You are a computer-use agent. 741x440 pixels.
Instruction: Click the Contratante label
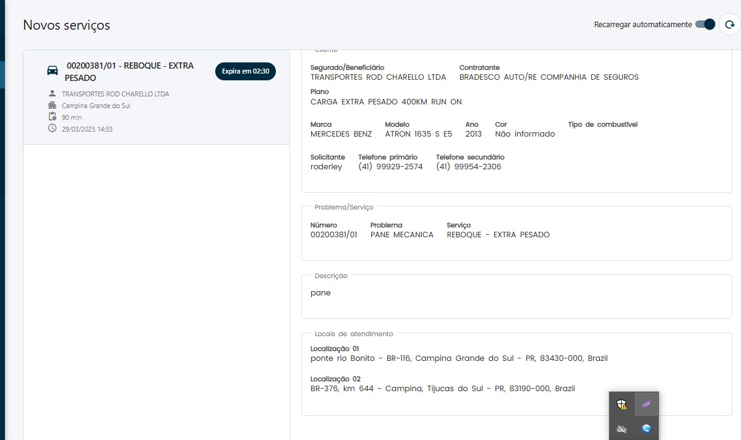coord(479,67)
